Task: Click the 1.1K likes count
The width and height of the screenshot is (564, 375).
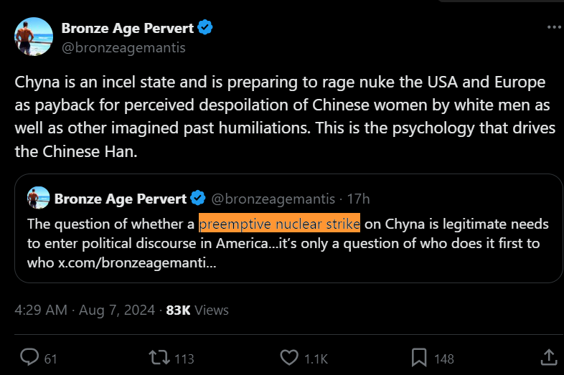Action: pyautogui.click(x=316, y=358)
